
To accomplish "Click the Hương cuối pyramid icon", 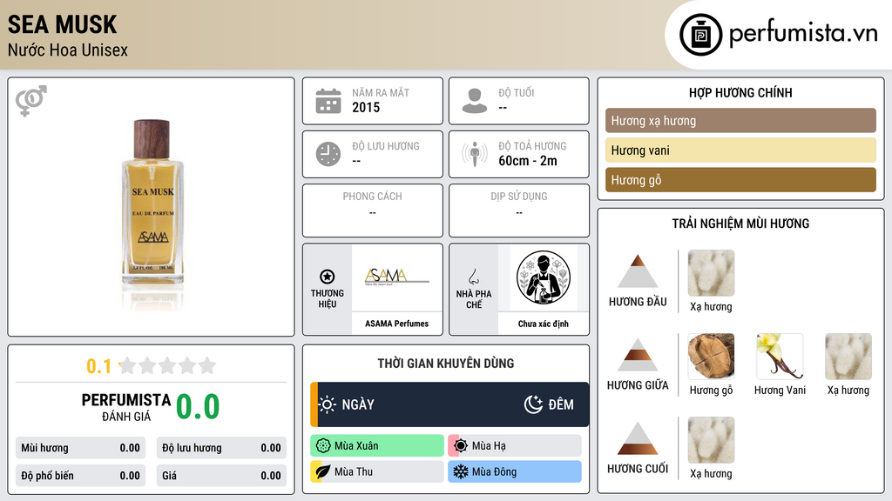I will [x=638, y=438].
